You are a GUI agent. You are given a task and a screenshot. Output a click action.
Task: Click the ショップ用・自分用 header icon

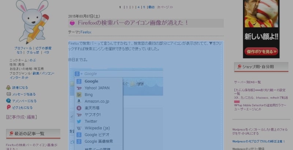[240, 67]
